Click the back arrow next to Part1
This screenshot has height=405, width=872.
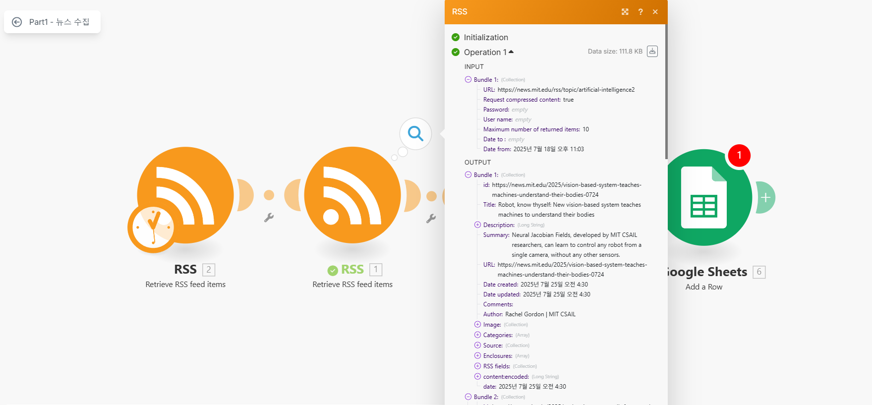coord(17,22)
